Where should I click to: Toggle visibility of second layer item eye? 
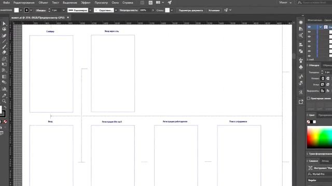(x=309, y=32)
